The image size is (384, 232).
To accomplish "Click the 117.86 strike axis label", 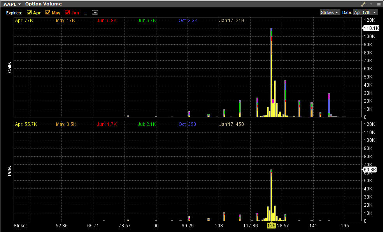I will [250, 225].
